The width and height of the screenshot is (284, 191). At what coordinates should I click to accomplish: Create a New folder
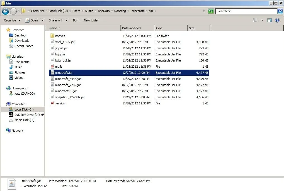(91, 20)
